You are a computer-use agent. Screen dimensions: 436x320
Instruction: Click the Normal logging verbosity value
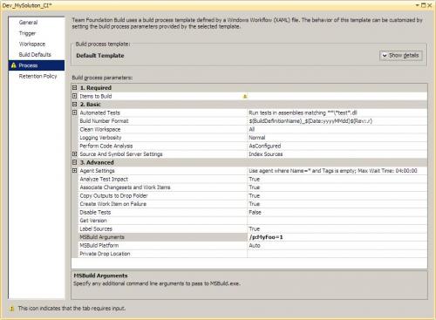click(x=257, y=138)
